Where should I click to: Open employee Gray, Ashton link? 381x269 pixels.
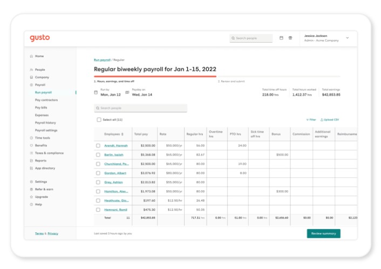pos(113,182)
